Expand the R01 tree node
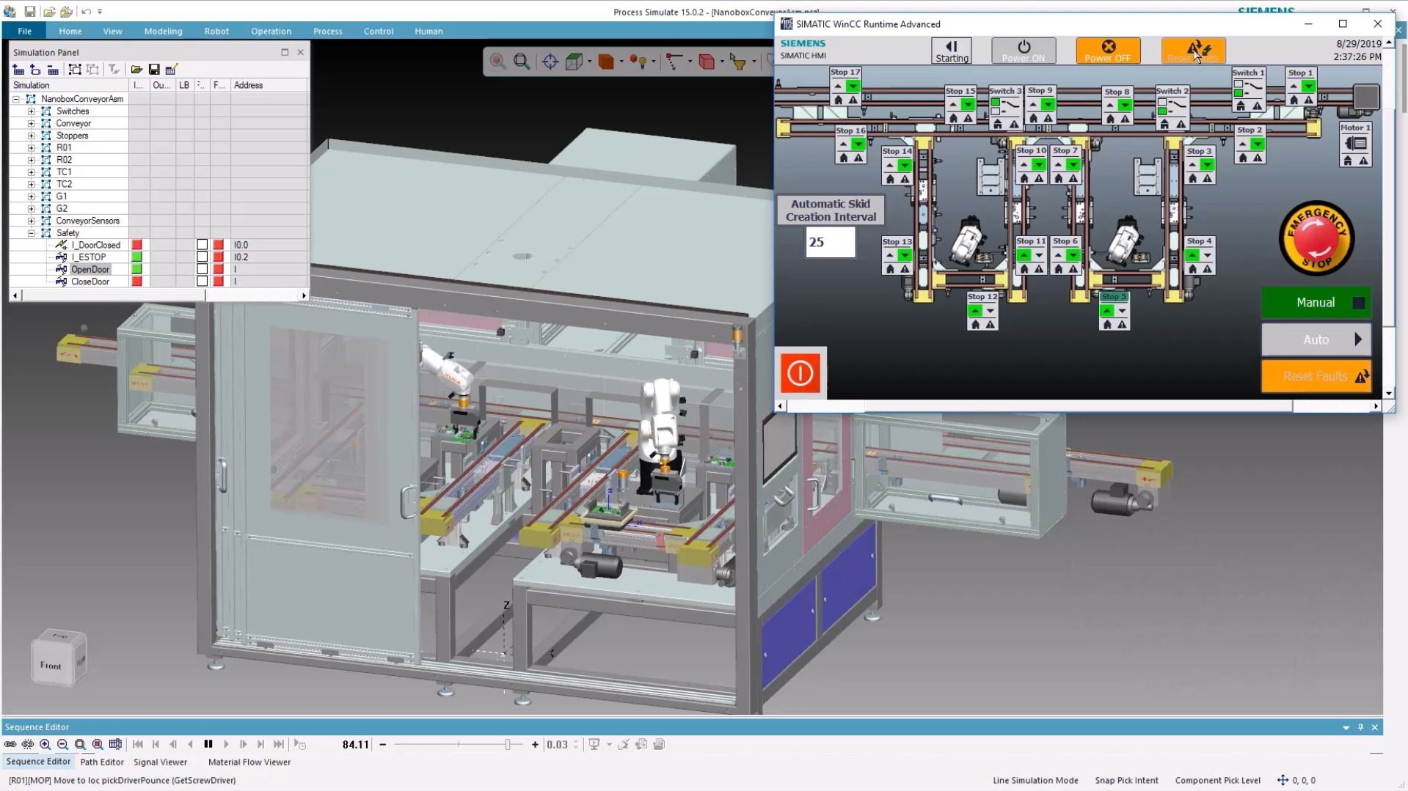This screenshot has width=1408, height=791. [32, 147]
